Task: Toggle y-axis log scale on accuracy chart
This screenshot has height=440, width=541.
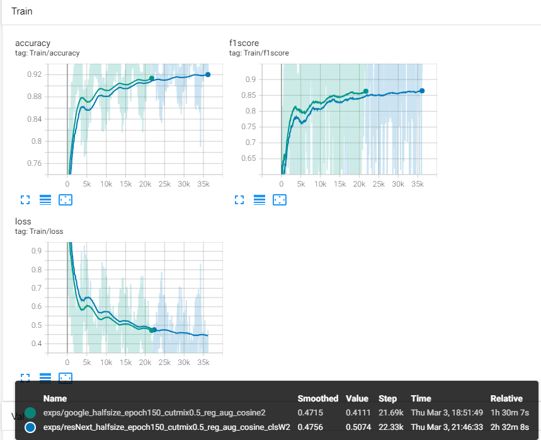Action: click(x=45, y=200)
